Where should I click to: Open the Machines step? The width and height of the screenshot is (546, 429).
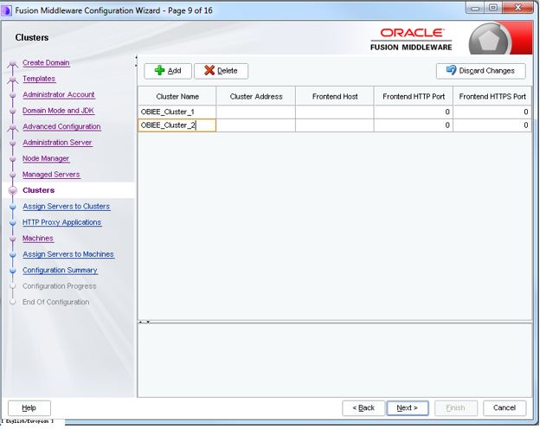coord(38,239)
